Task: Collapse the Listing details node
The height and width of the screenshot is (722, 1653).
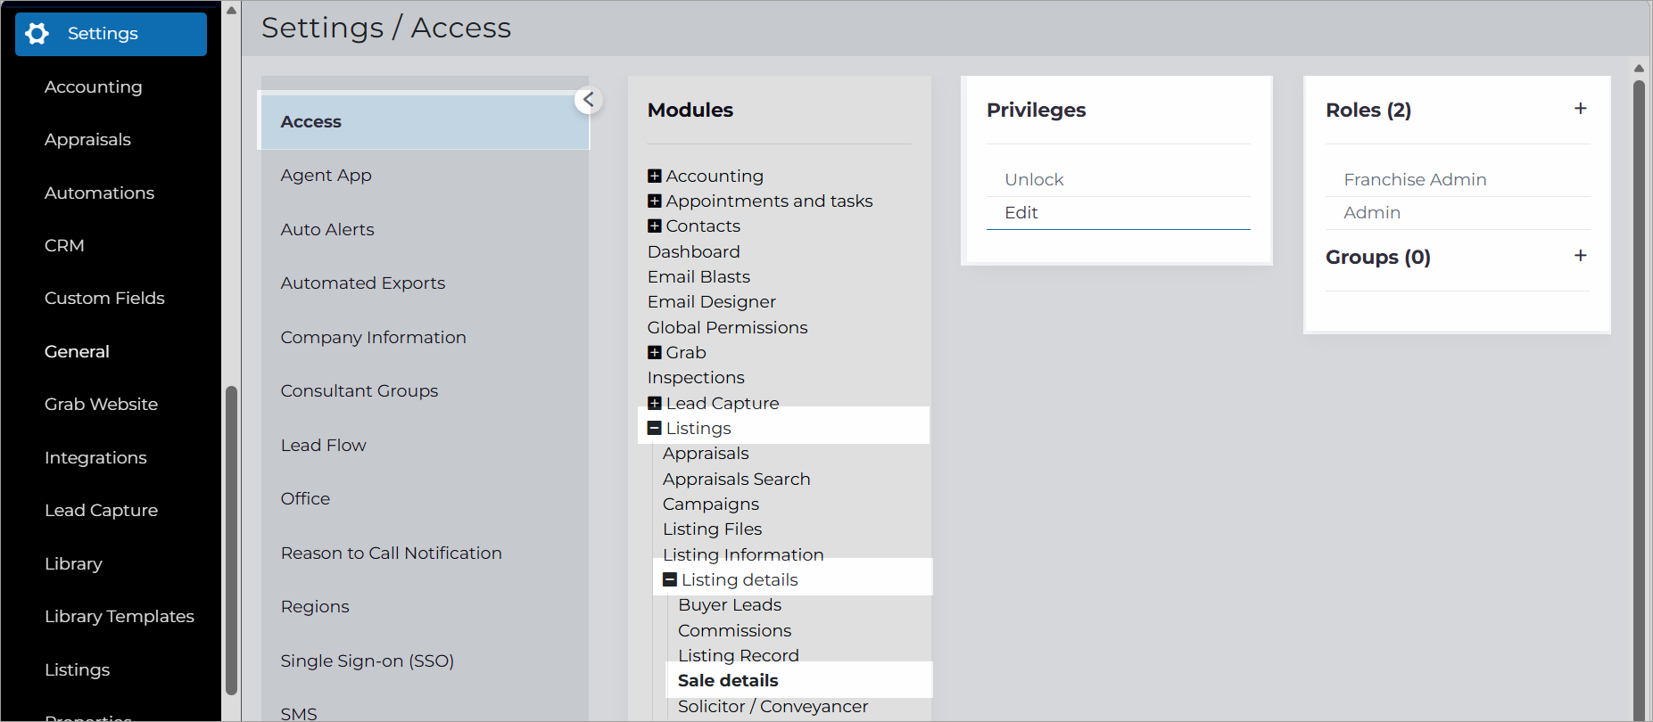Action: point(670,580)
